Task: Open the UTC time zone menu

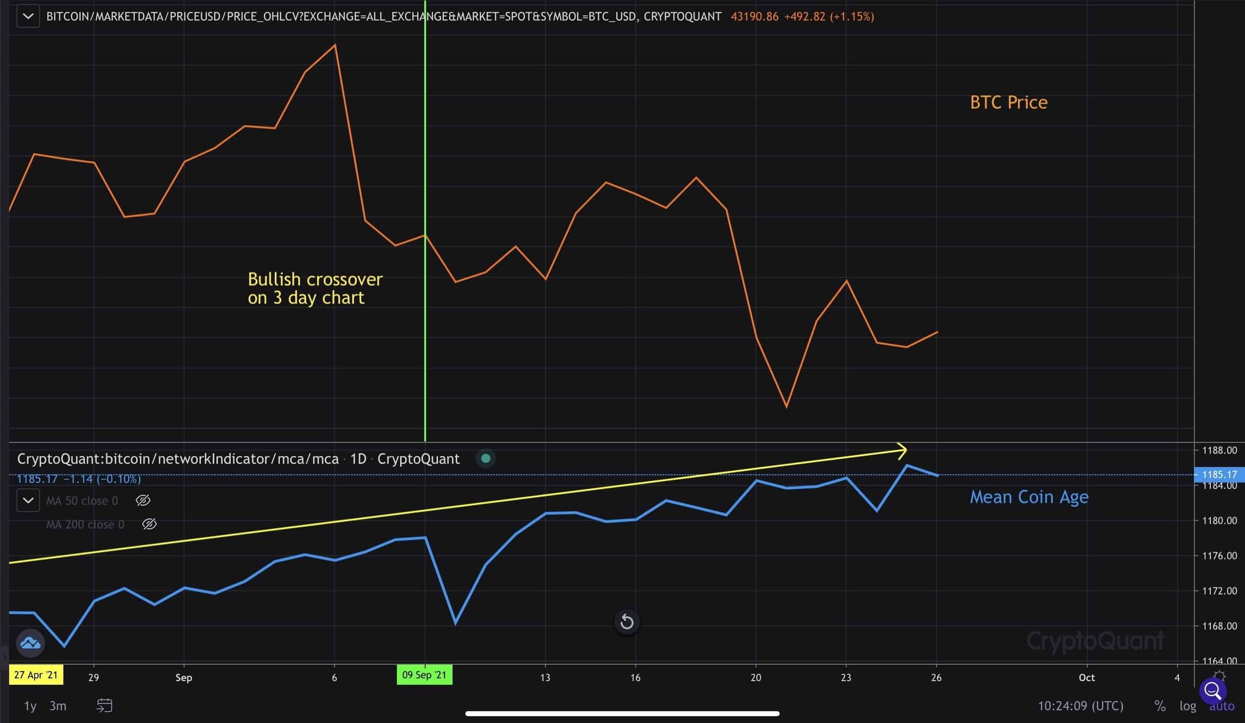Action: tap(1081, 705)
